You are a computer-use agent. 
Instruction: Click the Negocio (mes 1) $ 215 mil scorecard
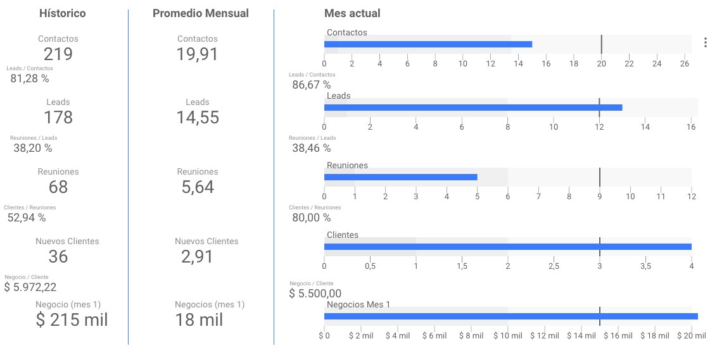coord(72,320)
